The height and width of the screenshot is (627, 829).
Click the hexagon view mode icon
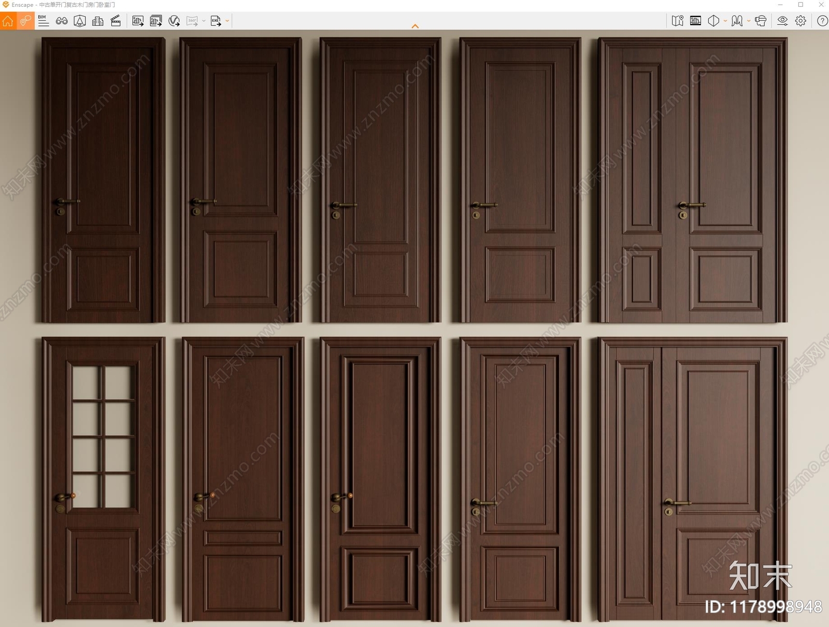coord(713,21)
